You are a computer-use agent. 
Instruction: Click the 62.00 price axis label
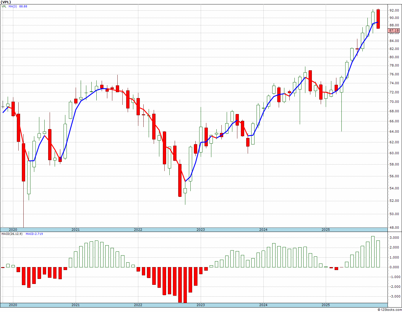tap(394, 142)
